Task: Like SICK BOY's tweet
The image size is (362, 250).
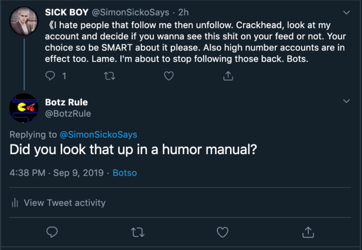Action: point(169,76)
